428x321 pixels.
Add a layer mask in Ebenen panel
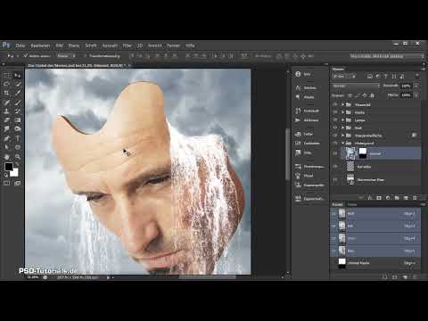[379, 198]
